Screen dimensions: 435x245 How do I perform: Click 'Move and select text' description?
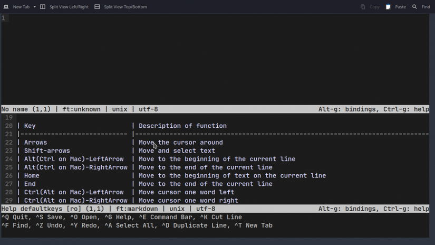pyautogui.click(x=177, y=151)
